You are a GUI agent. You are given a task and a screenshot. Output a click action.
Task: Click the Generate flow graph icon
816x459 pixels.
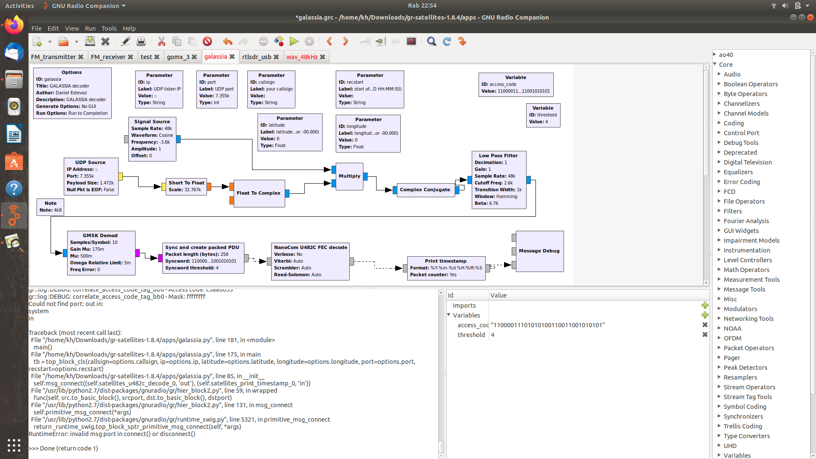(x=278, y=41)
